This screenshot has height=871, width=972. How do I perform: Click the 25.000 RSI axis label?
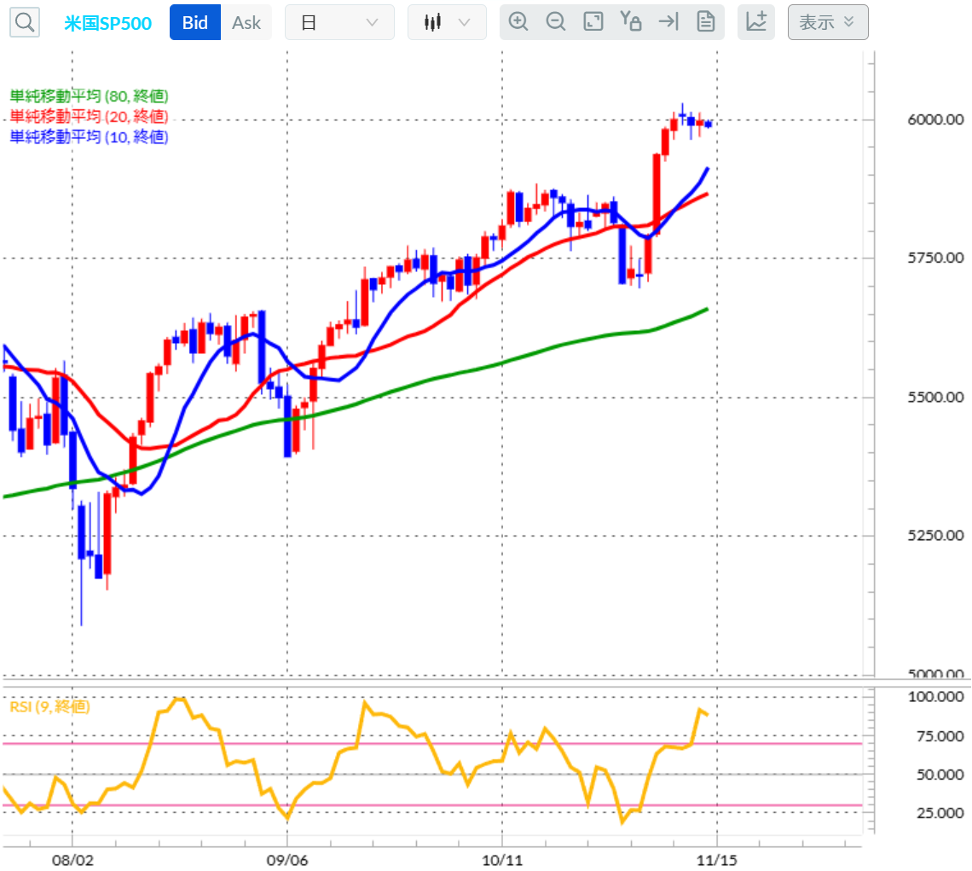tap(940, 813)
